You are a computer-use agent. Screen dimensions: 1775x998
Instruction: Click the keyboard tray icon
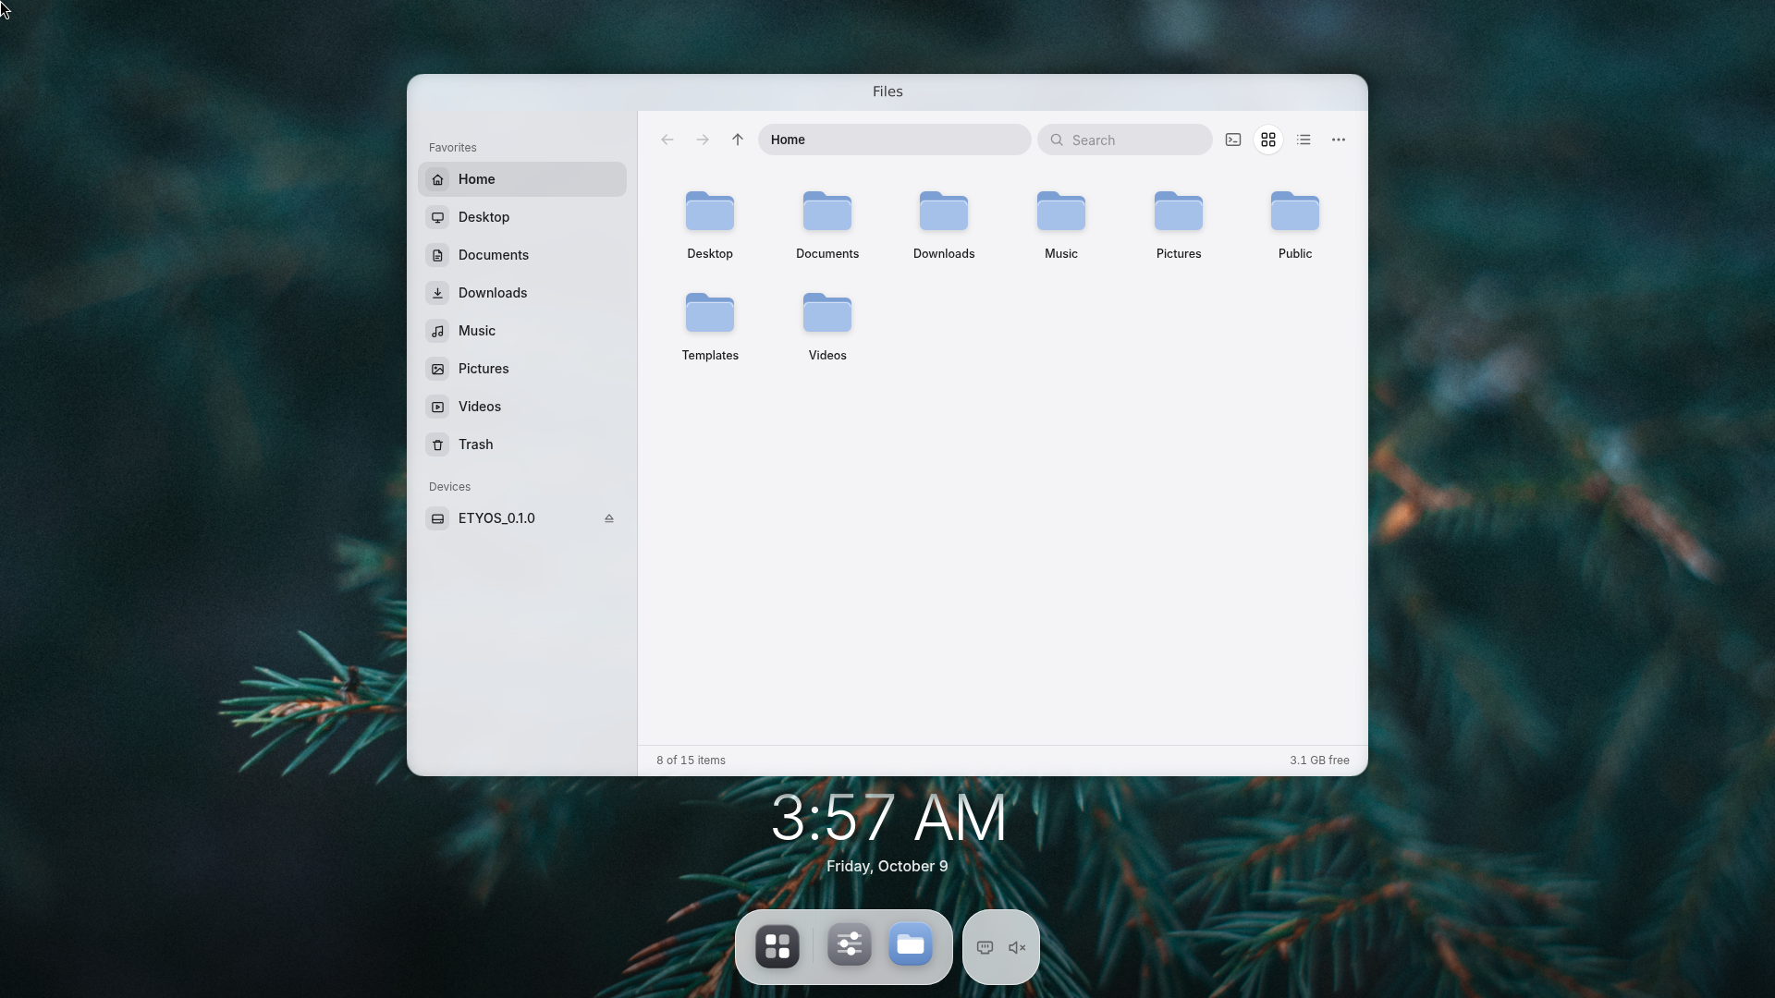(x=985, y=947)
